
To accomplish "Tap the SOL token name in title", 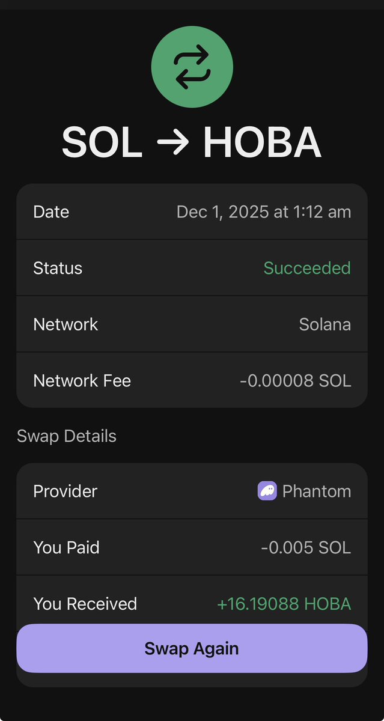I will pyautogui.click(x=102, y=143).
